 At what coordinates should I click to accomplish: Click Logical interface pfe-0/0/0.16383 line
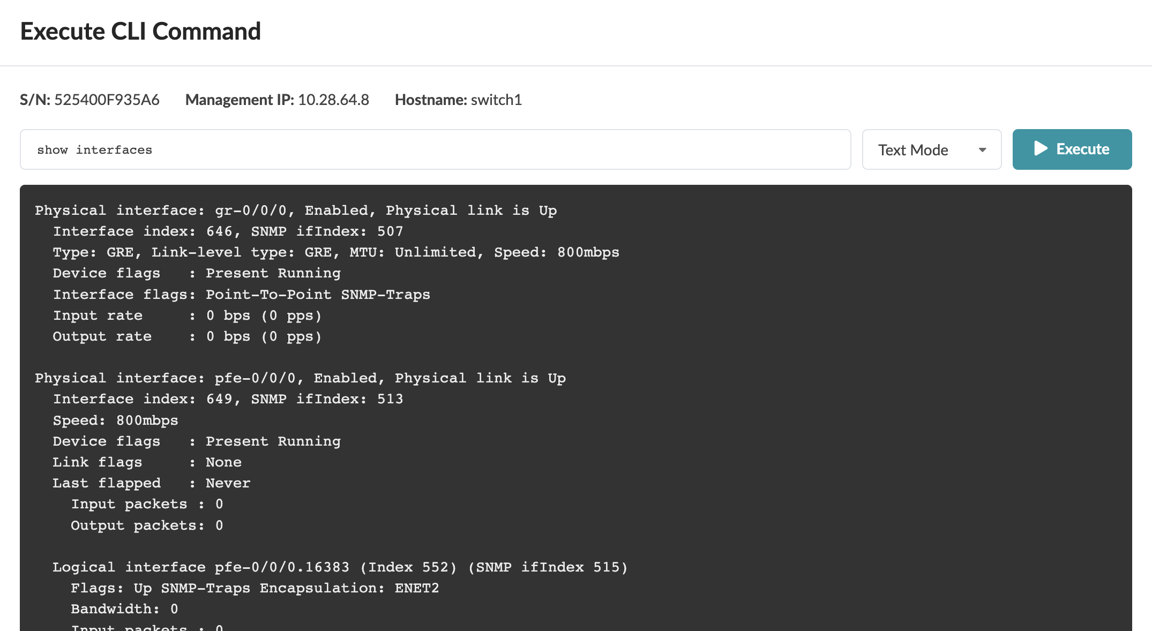pos(340,567)
